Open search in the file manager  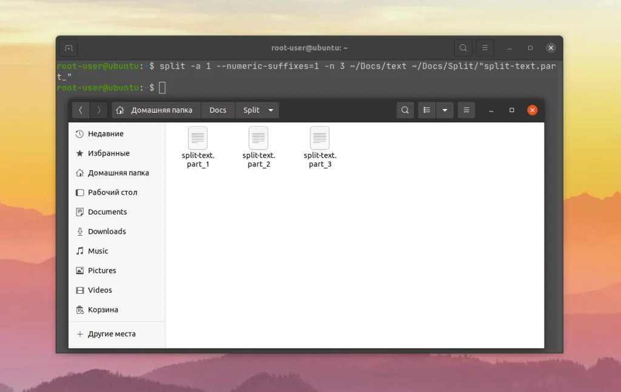pyautogui.click(x=404, y=110)
